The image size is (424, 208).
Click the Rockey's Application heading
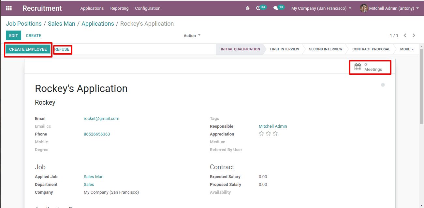pyautogui.click(x=81, y=88)
